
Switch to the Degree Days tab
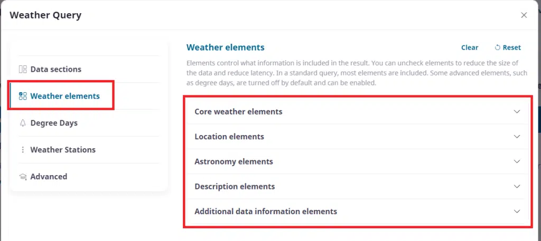point(54,123)
